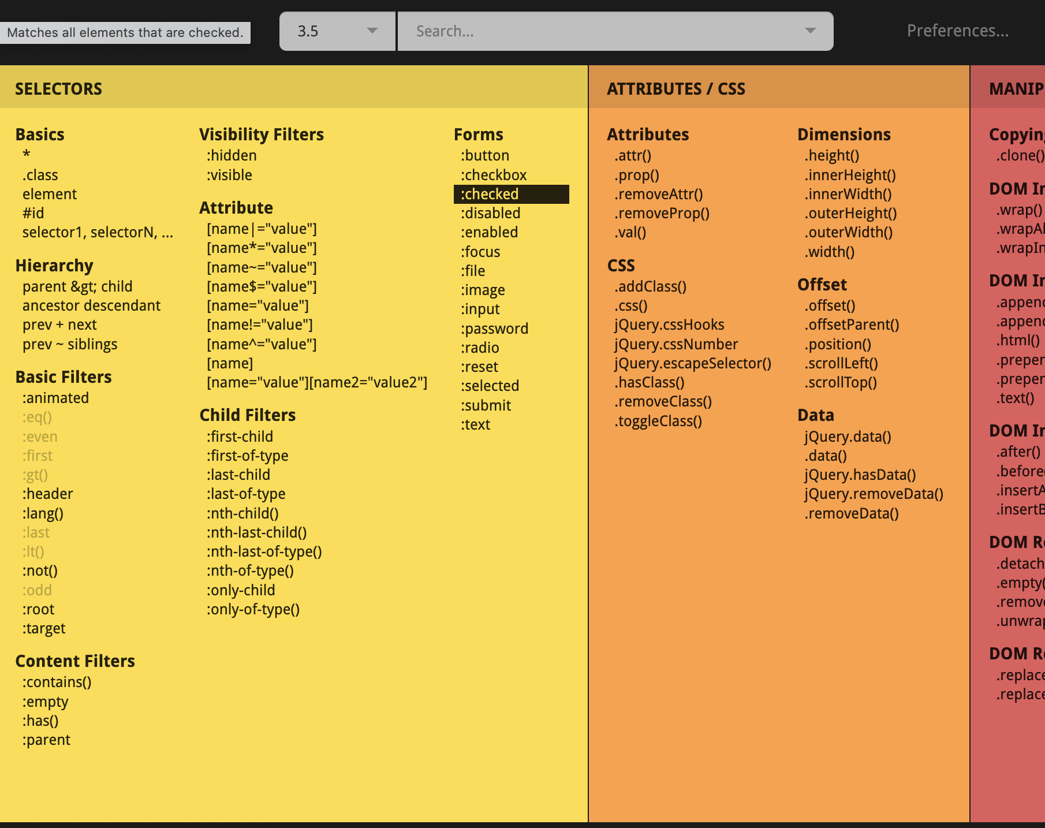1045x828 pixels.
Task: Open the :nth-child() filter entry
Action: tap(242, 513)
